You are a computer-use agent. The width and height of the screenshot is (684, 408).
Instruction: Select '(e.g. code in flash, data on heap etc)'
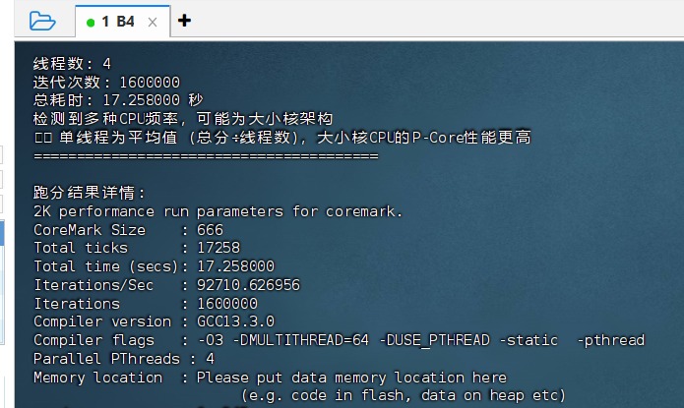click(404, 396)
